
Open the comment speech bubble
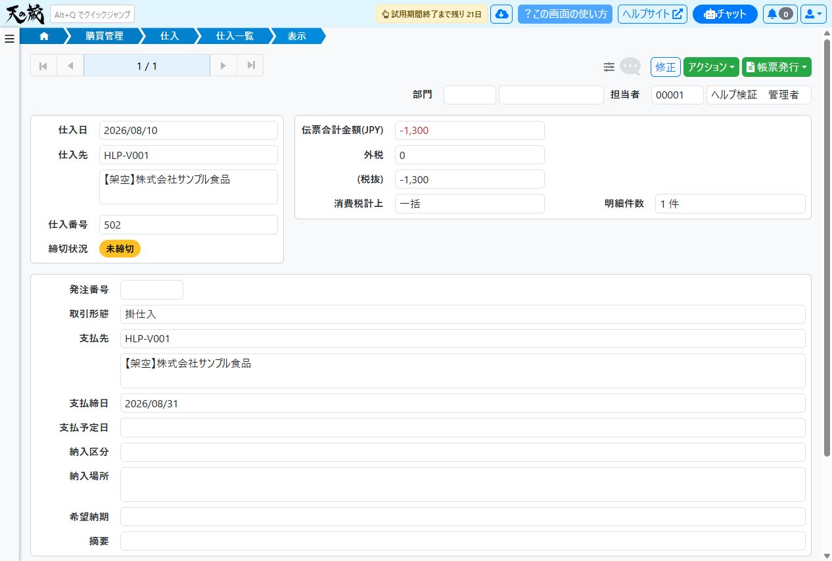pyautogui.click(x=630, y=66)
